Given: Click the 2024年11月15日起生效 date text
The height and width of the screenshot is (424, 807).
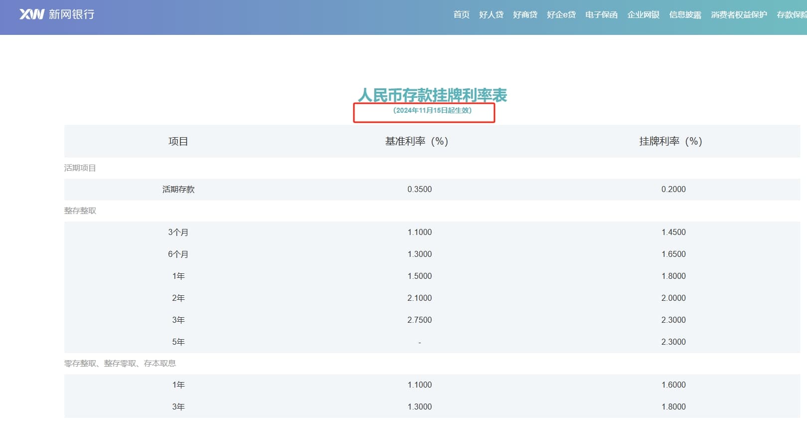Looking at the screenshot, I should coord(432,111).
